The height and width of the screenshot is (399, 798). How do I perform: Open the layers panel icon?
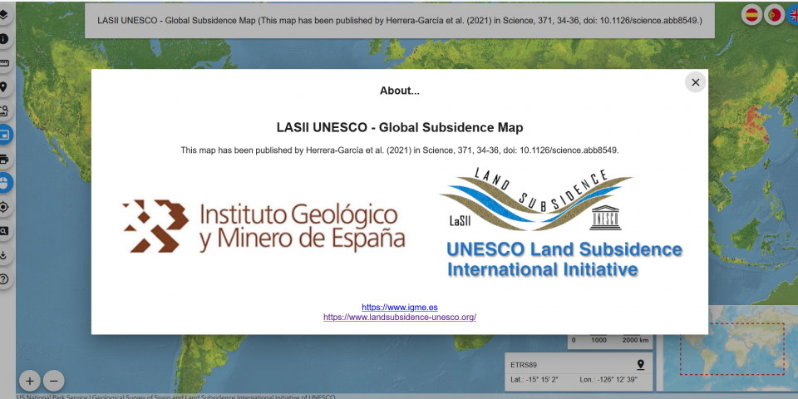[x=3, y=14]
